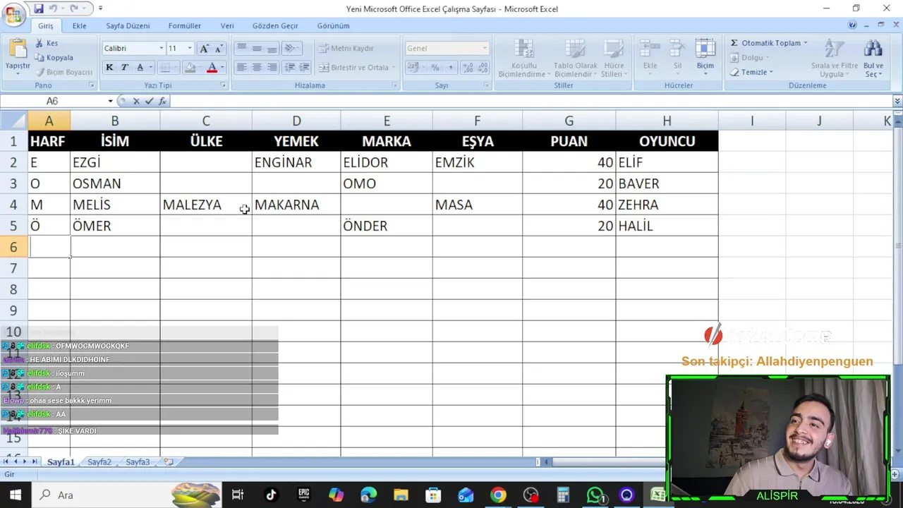
Task: Click the ZEHRA player cell
Action: 667,205
